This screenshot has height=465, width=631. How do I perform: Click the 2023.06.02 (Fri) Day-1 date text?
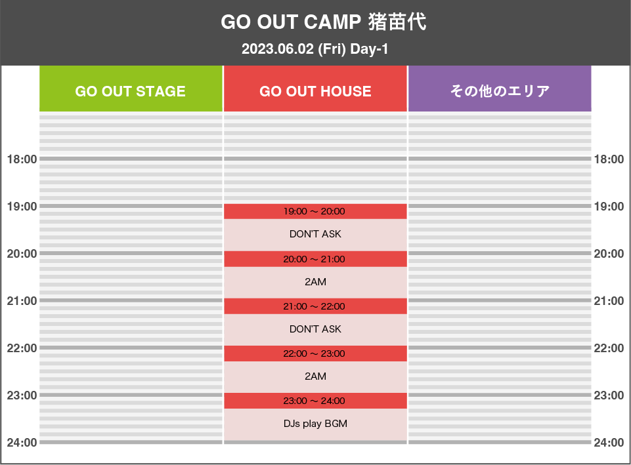pos(315,49)
